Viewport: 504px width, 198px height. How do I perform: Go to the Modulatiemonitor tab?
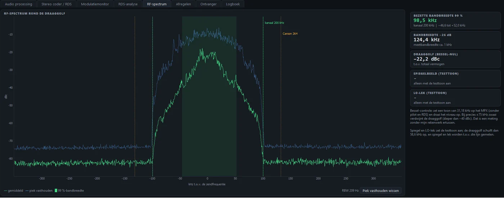[95, 4]
